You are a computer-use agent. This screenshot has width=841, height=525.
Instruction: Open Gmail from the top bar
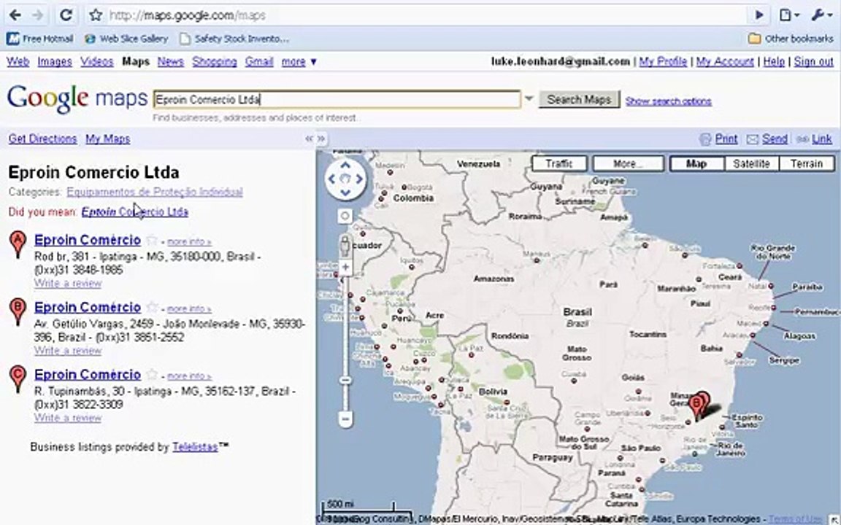(259, 61)
